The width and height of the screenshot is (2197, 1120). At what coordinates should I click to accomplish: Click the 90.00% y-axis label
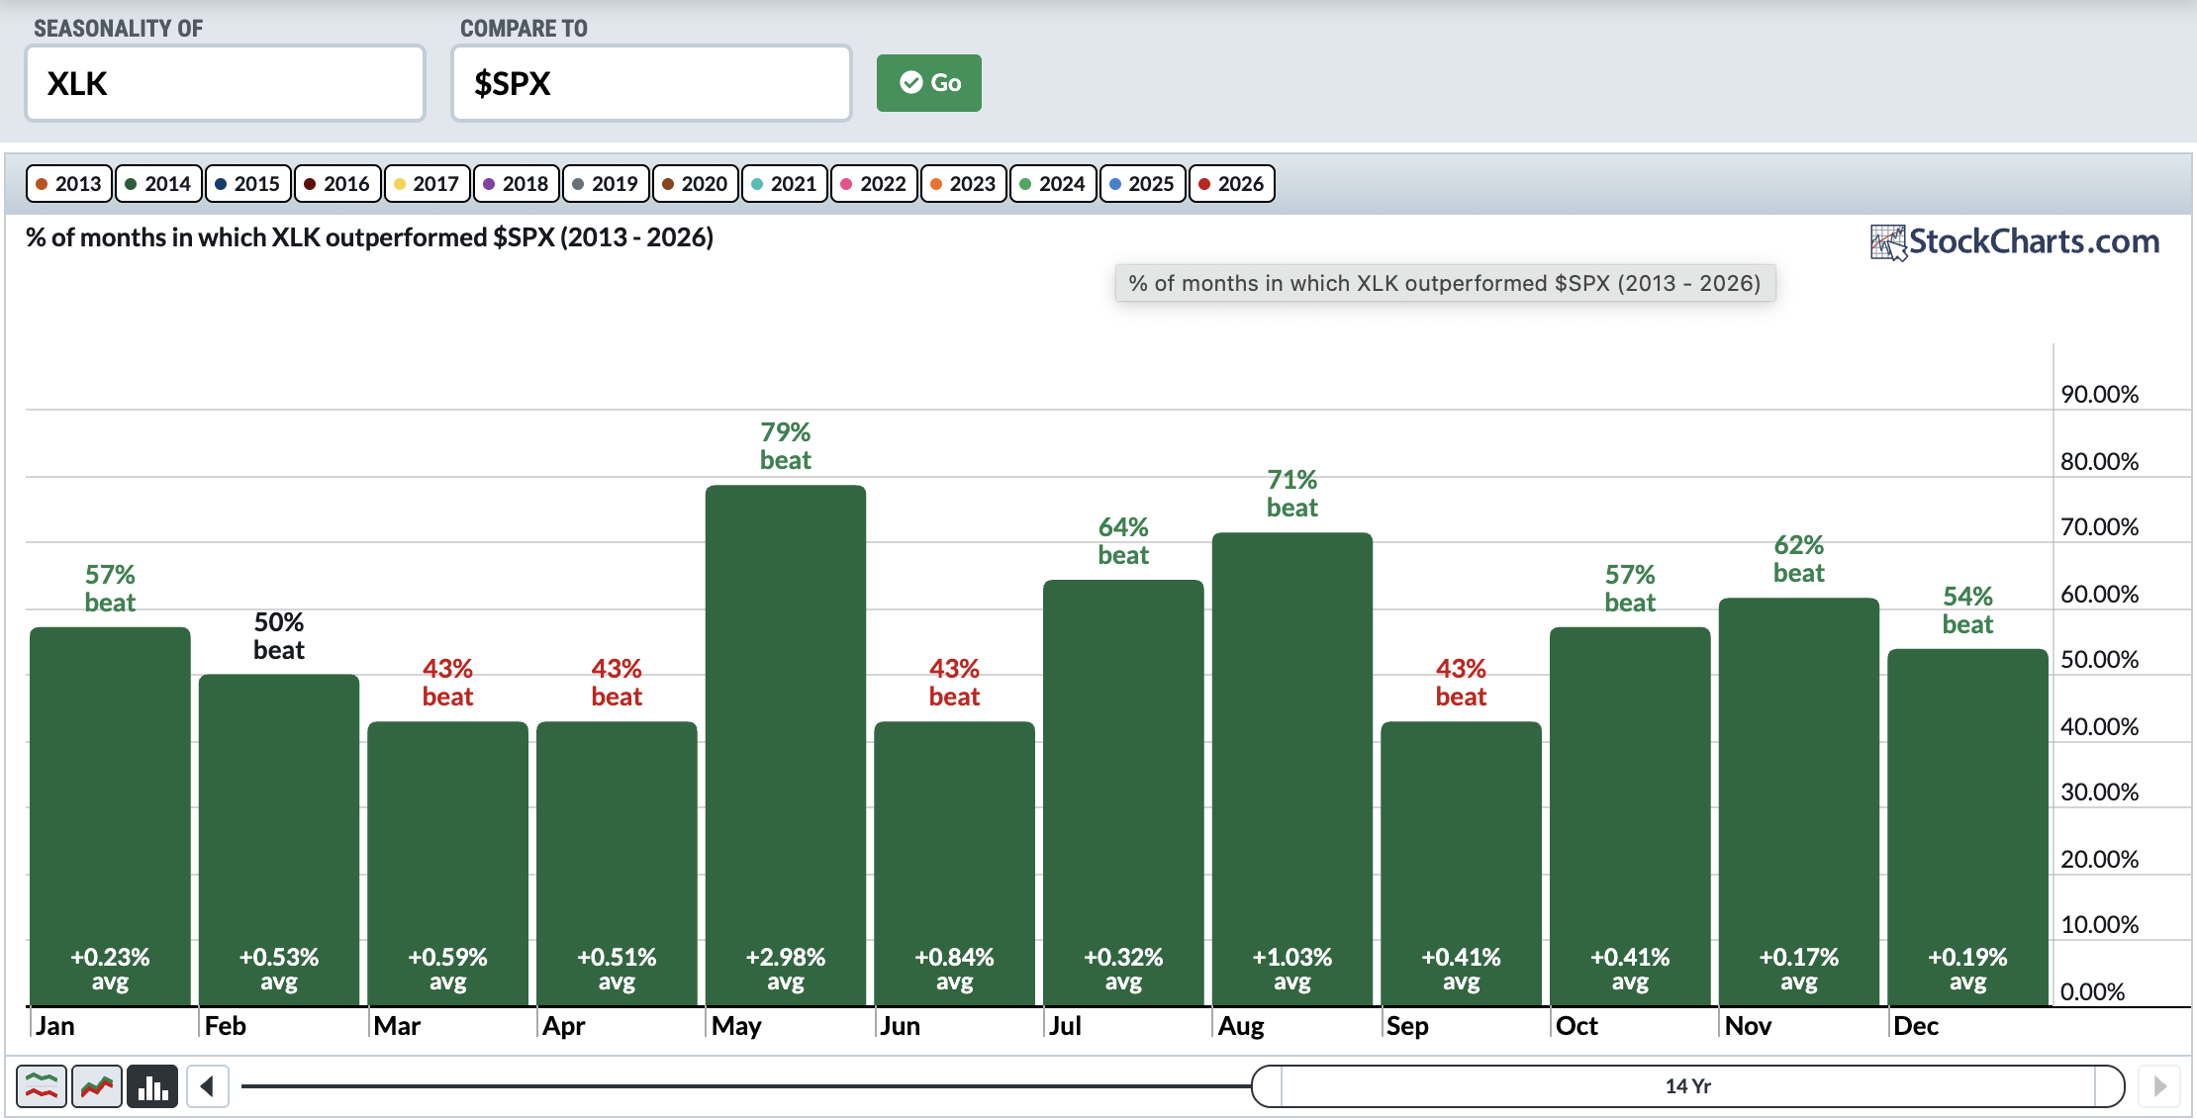[x=2099, y=395]
